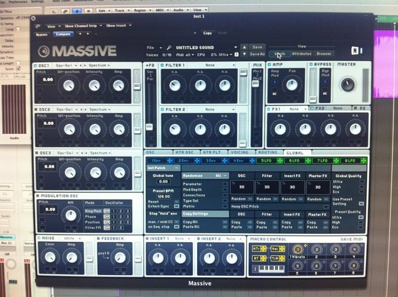Switch to the VOICING tab
398x297 pixels.
[x=239, y=152]
